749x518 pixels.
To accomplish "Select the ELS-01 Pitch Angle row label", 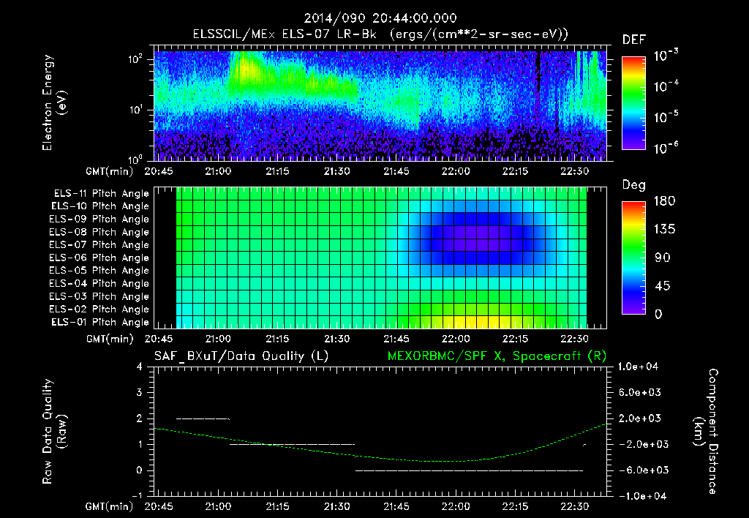I will tap(100, 322).
